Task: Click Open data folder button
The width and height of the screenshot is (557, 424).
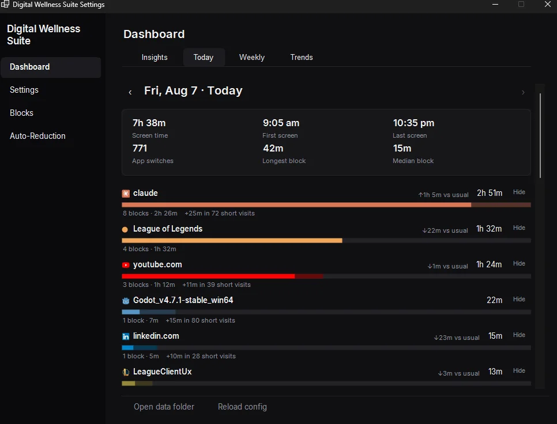Action: 164,407
